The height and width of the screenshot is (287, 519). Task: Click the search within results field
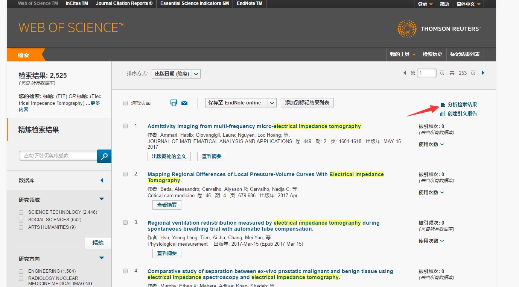click(x=58, y=156)
